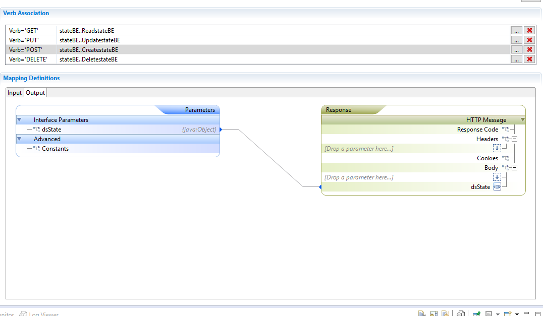Image resolution: width=543 pixels, height=316 pixels.
Task: Remove the POST verb association row
Action: (x=529, y=50)
